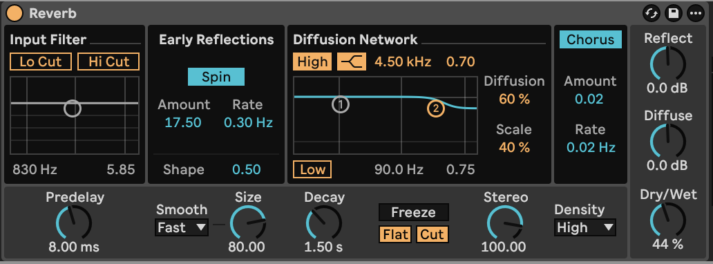This screenshot has width=713, height=264.
Task: Open the Smooth mode dropdown showing Fast
Action: [x=182, y=227]
